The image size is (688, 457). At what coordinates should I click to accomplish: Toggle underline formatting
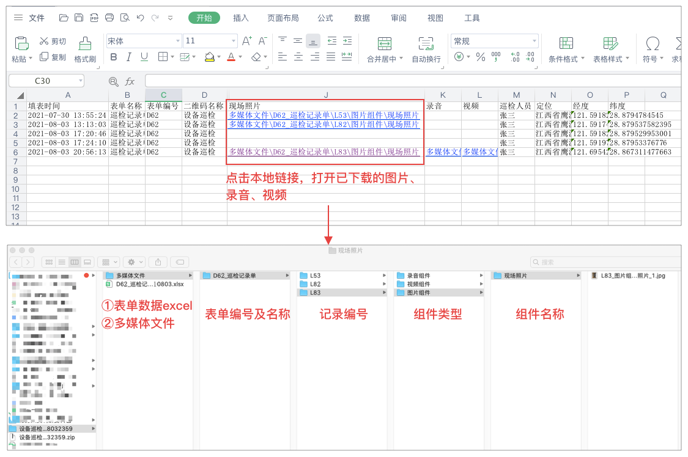point(144,57)
